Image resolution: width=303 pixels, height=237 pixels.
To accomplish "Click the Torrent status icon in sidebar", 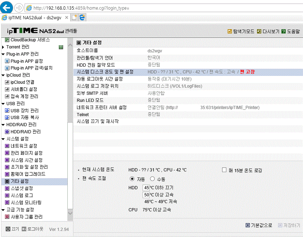I will [x=61, y=47].
